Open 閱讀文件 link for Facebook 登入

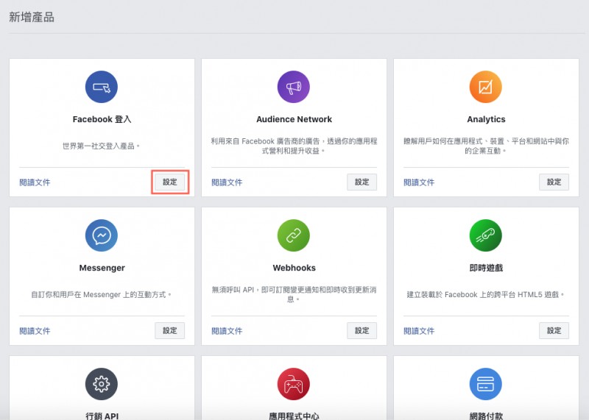(x=35, y=182)
